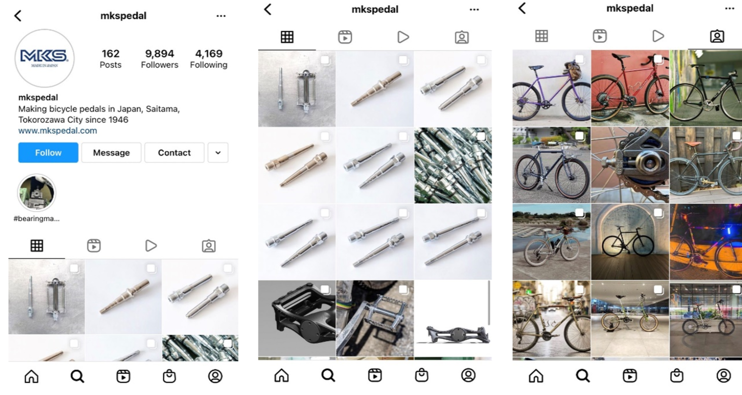
Task: Switch to tagged photos tab in right screen
Action: [x=717, y=36]
